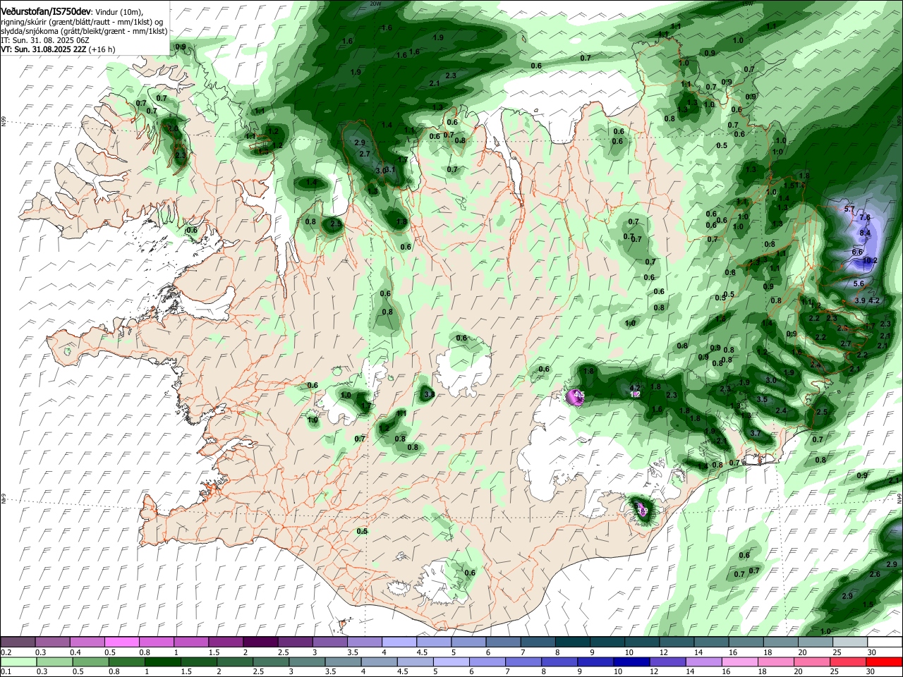The image size is (903, 677).
Task: Click the 2.0 value in the Westfjords
Action: (173, 129)
